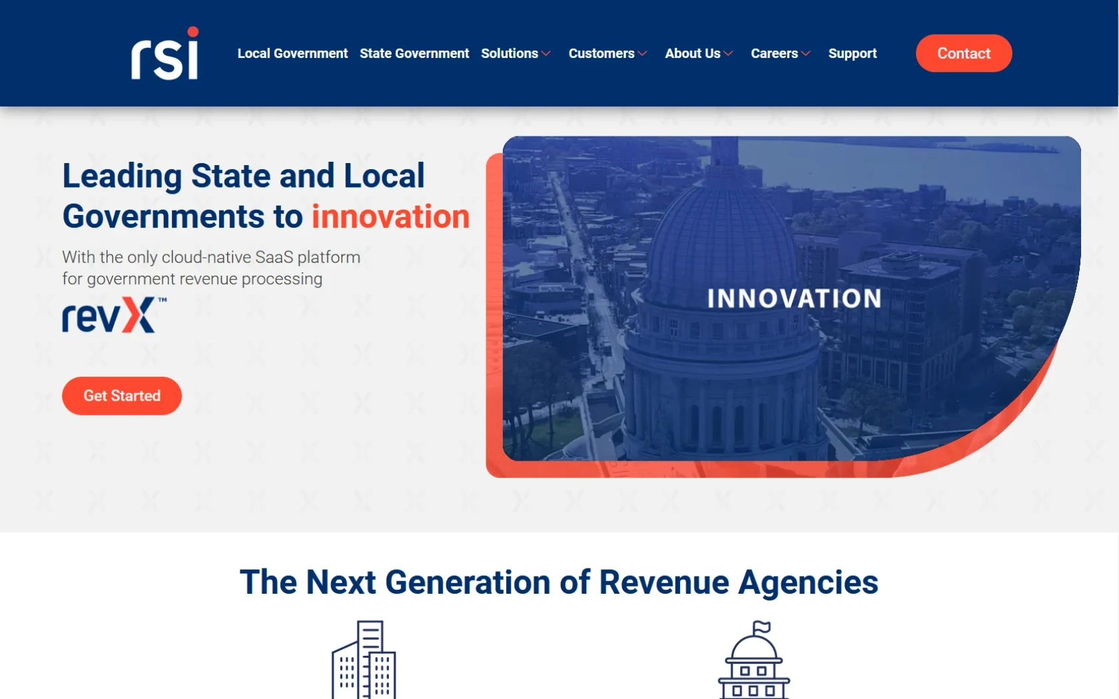Viewport: 1119px width, 699px height.
Task: Open the Local Government page
Action: (292, 53)
